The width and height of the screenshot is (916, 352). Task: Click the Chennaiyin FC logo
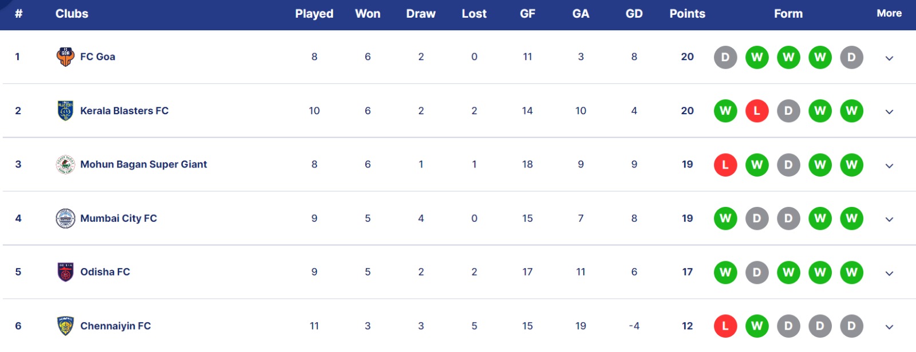click(x=65, y=326)
